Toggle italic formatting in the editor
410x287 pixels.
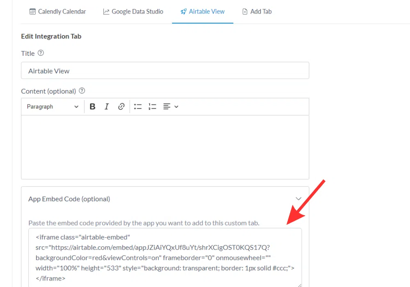click(107, 107)
